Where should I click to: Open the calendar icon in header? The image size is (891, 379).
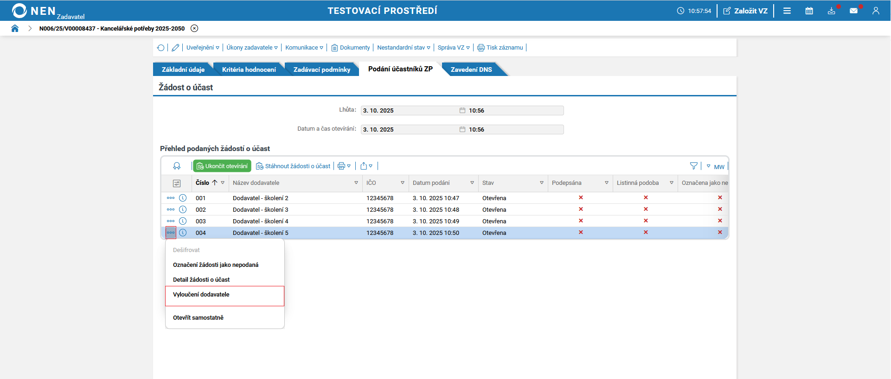click(809, 11)
